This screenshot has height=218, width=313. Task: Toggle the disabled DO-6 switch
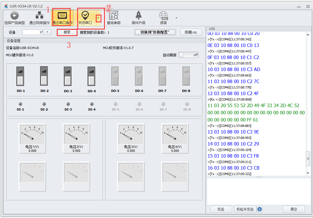pos(139,76)
